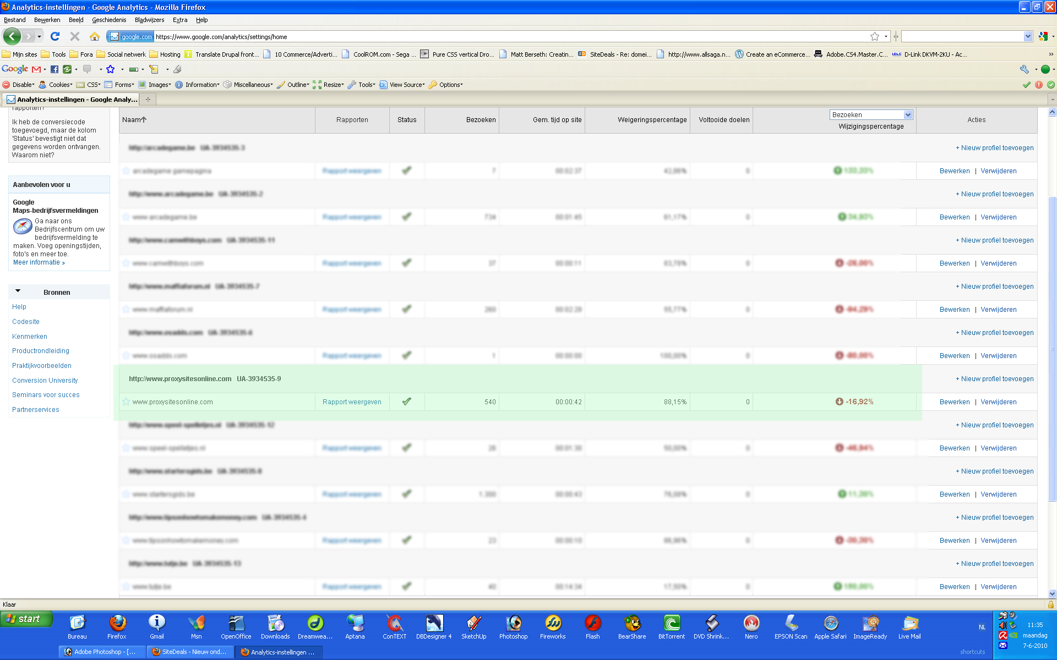Click Meer informatie link
Viewport: 1057px width, 660px height.
pos(39,262)
